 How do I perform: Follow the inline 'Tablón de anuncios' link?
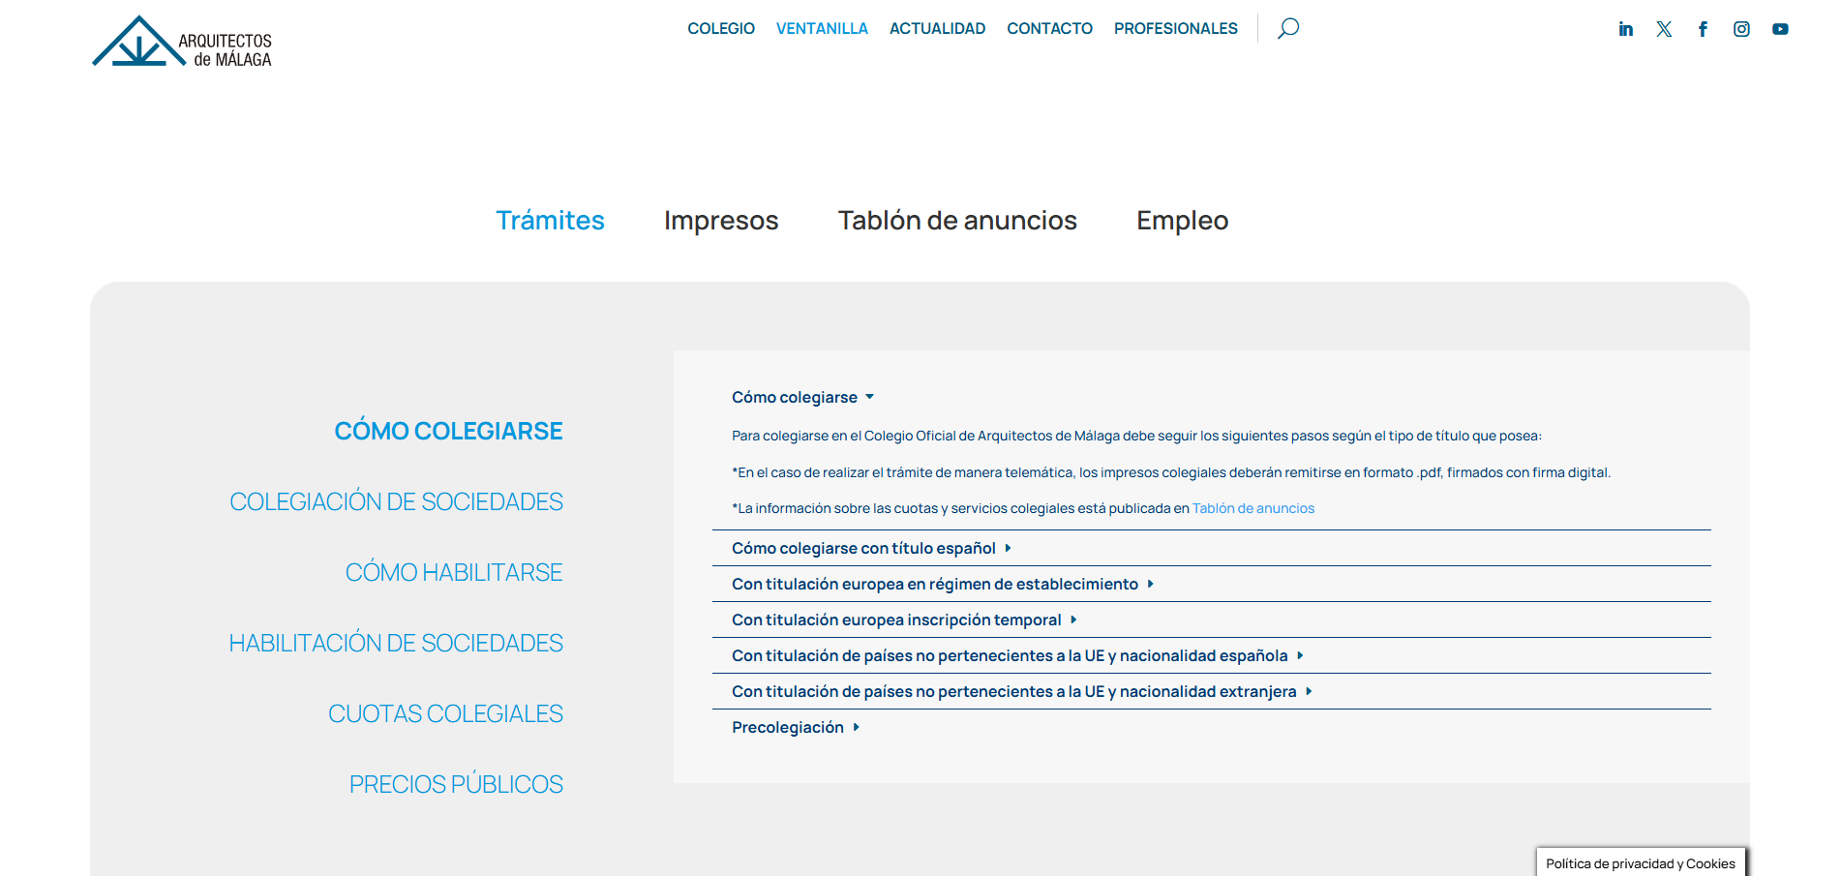(1252, 508)
